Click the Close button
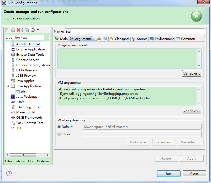 [194, 174]
